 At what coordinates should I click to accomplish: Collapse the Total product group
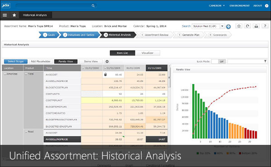coord(26,74)
